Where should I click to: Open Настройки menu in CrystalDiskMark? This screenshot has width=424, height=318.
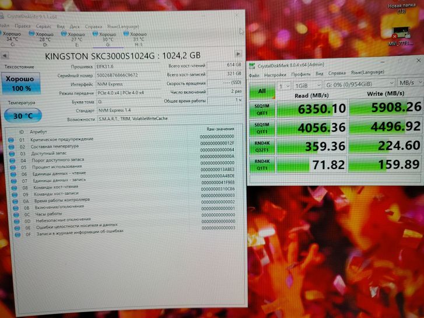click(275, 75)
